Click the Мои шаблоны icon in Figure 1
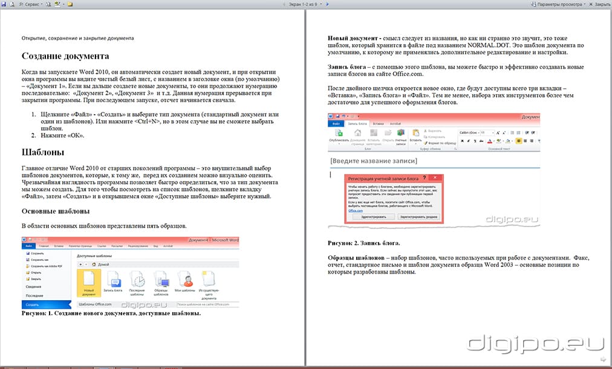 point(187,281)
